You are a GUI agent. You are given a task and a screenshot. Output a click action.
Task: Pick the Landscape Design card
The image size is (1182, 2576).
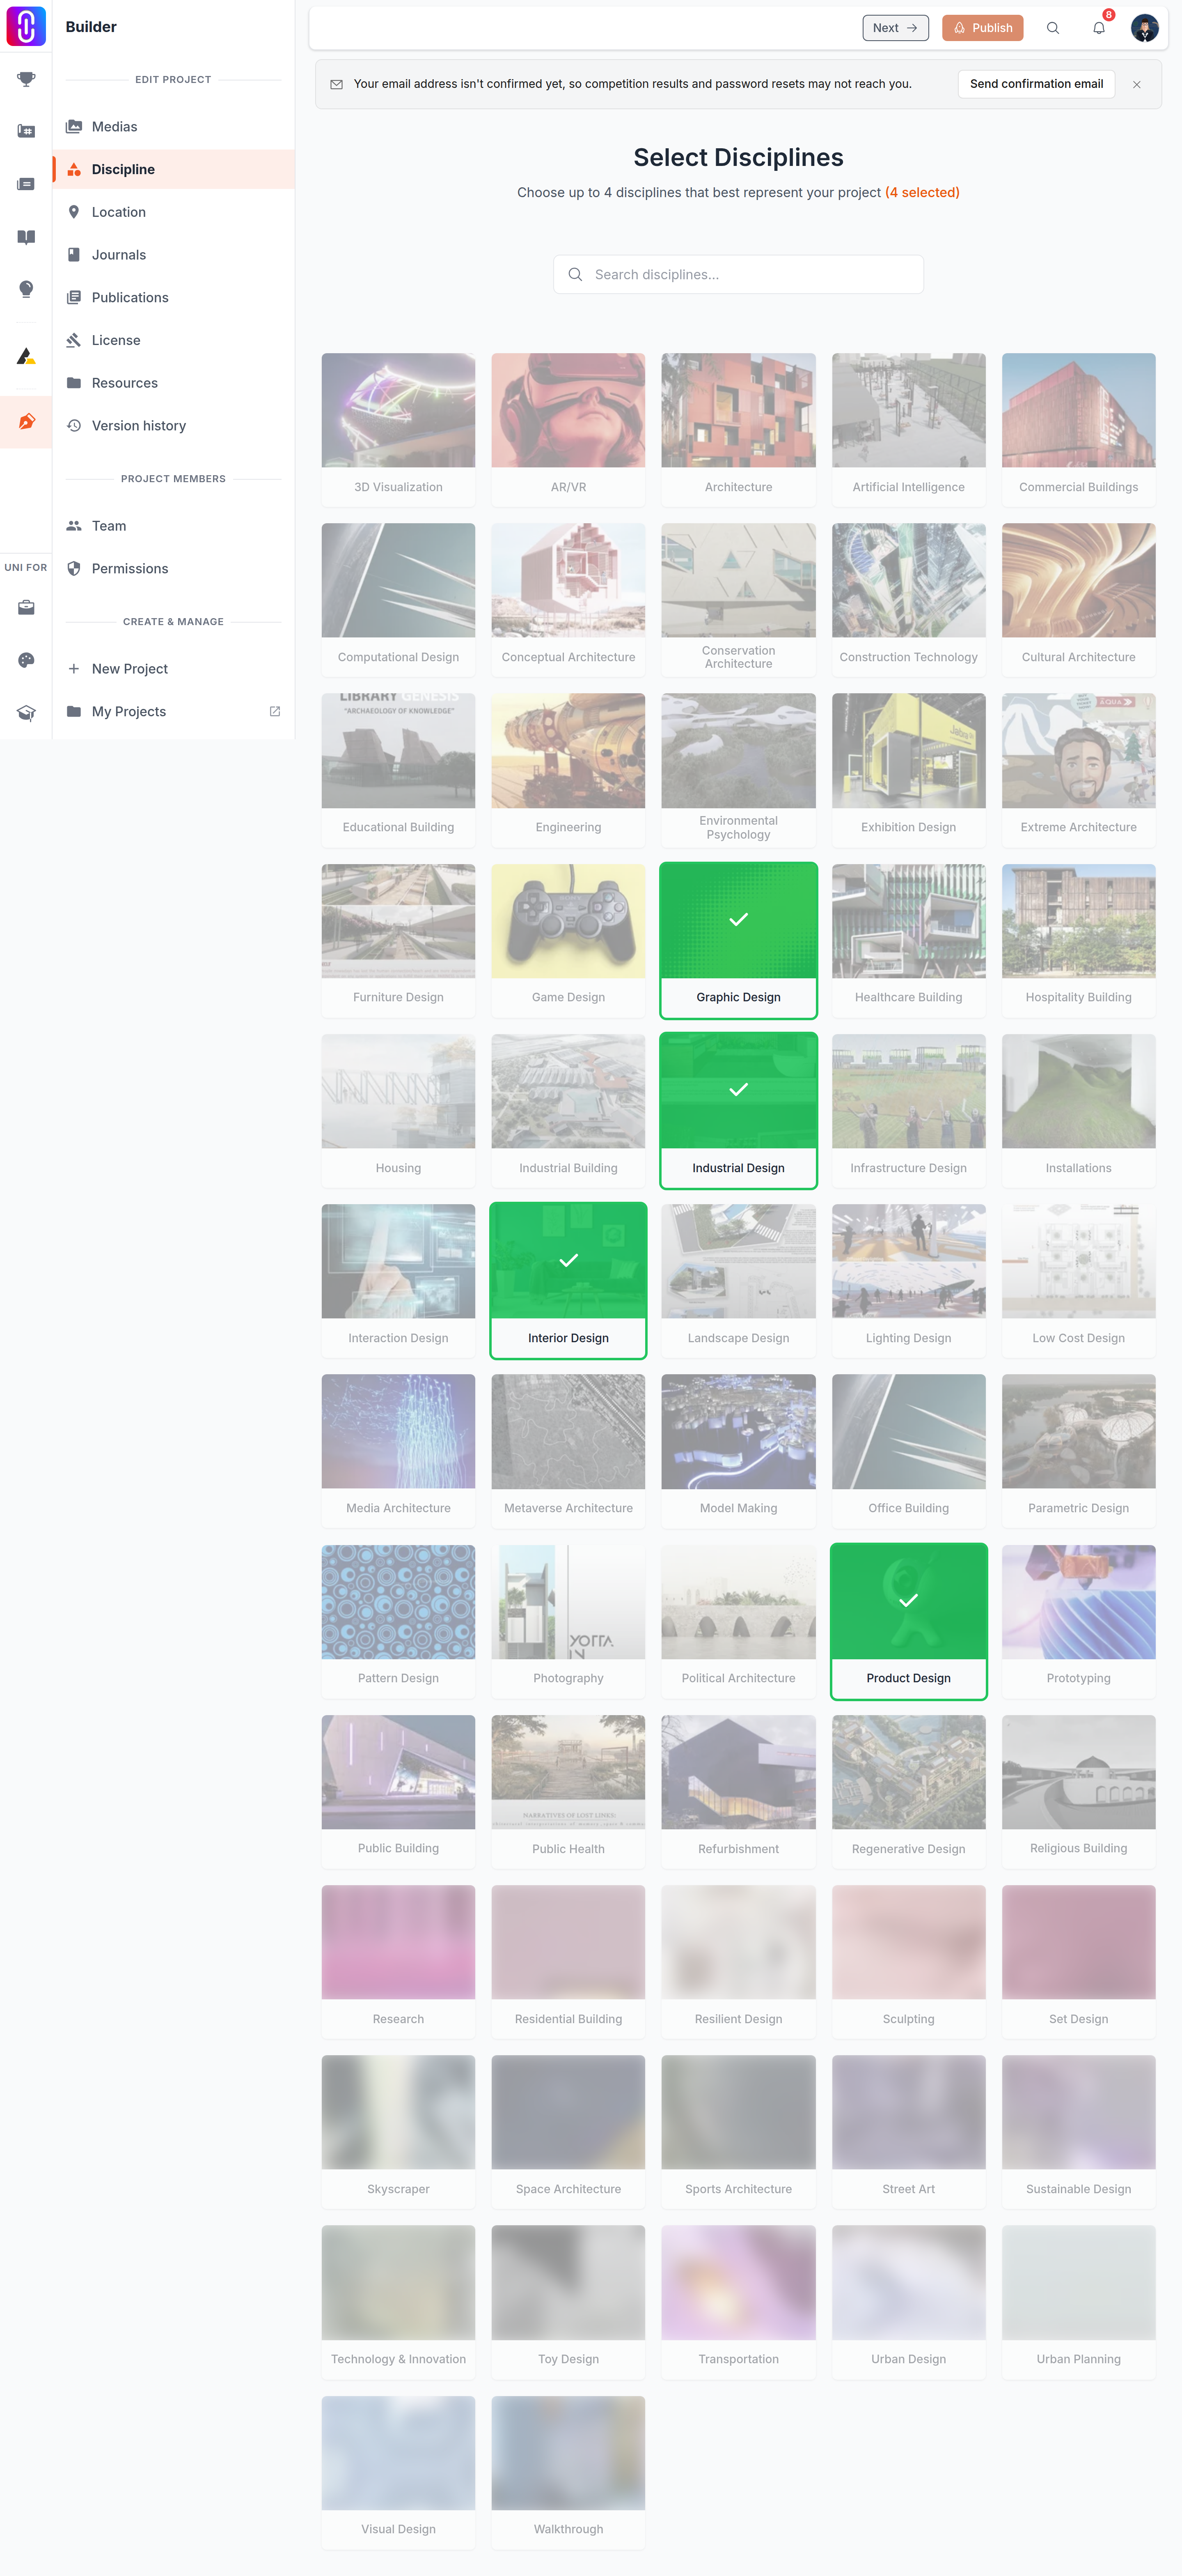pos(738,1280)
